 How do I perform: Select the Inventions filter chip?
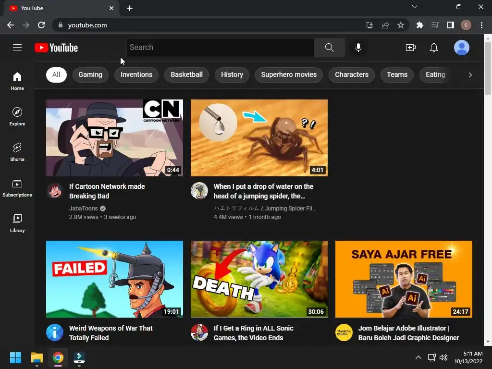136,74
